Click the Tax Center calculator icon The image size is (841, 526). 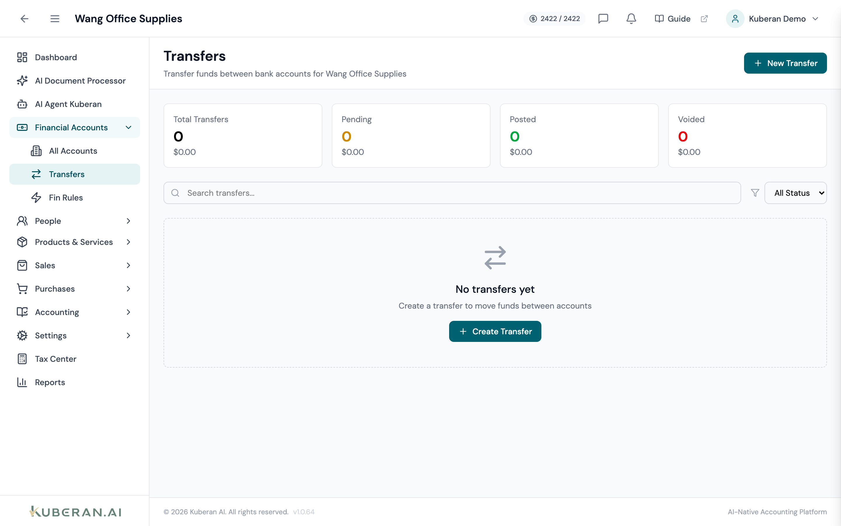22,359
